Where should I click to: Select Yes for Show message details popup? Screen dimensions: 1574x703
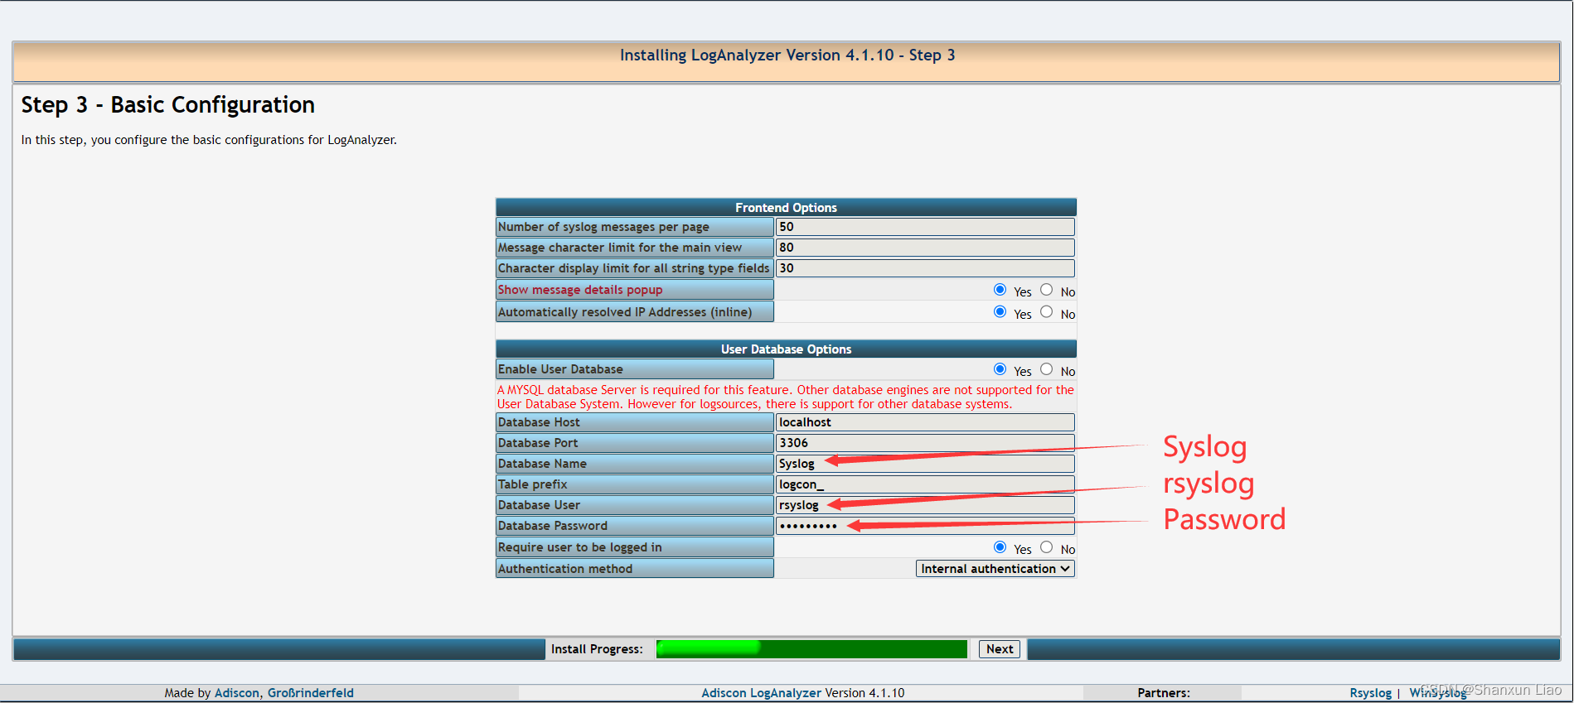[1000, 290]
